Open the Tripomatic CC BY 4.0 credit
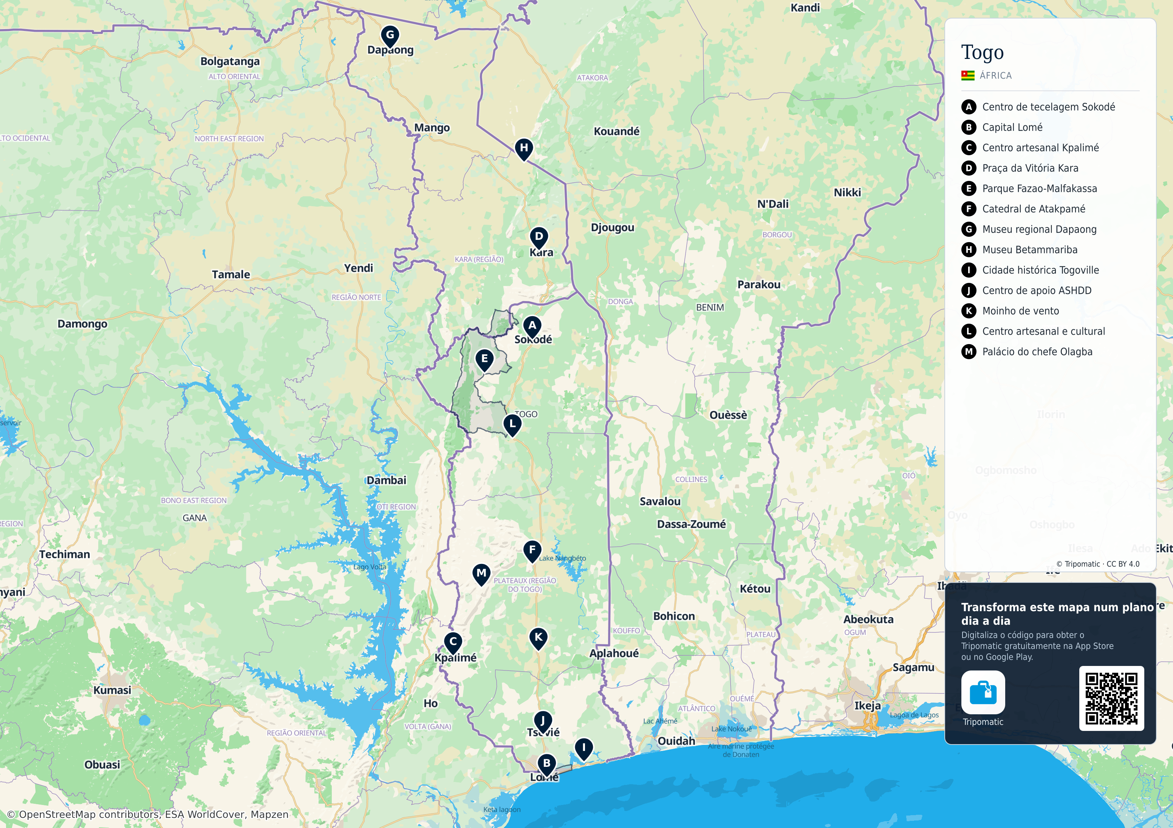Screen dimensions: 1173x828 (1098, 564)
